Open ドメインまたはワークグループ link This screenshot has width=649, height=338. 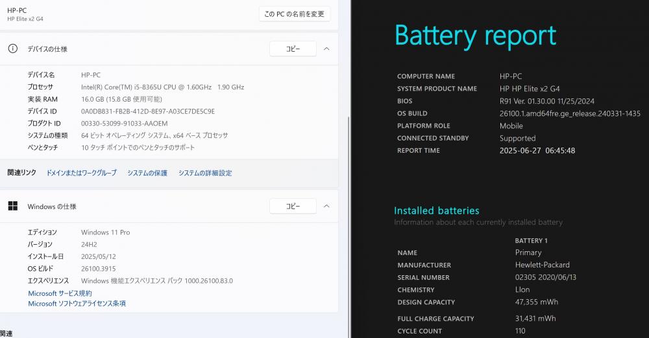[82, 173]
